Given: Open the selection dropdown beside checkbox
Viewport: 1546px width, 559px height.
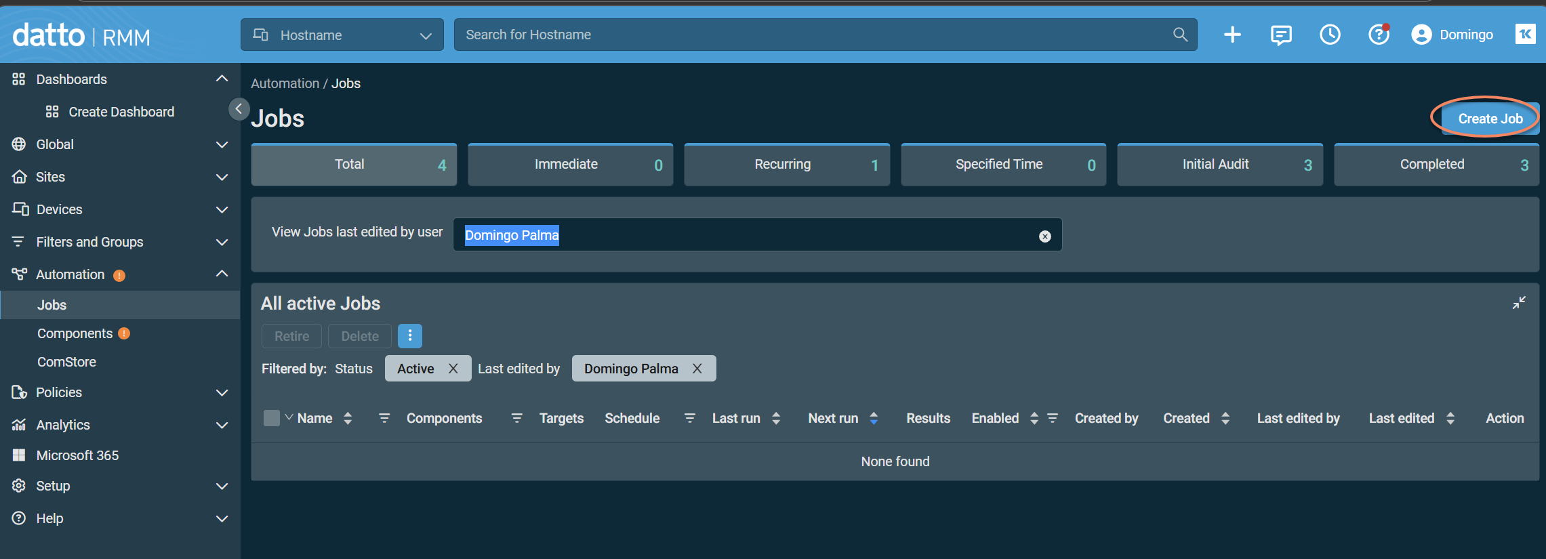Looking at the screenshot, I should click(289, 417).
